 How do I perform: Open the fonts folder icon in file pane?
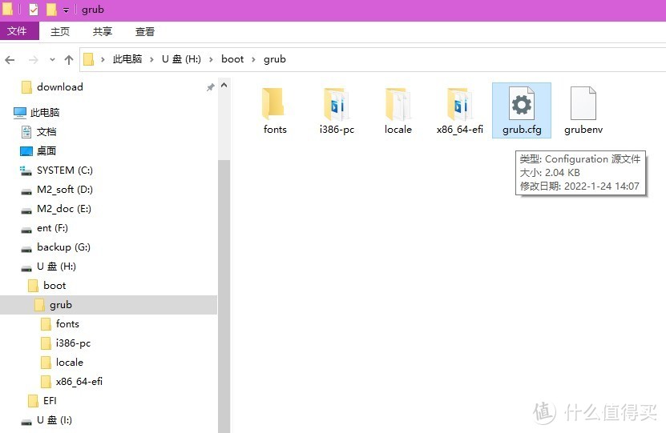(272, 104)
